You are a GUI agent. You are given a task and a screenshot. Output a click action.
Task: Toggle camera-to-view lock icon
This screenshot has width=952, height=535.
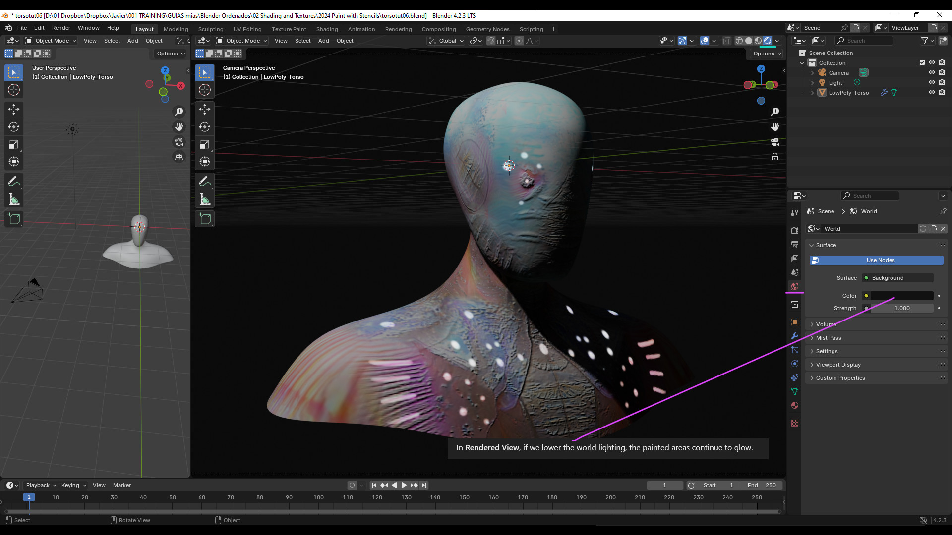pos(775,157)
